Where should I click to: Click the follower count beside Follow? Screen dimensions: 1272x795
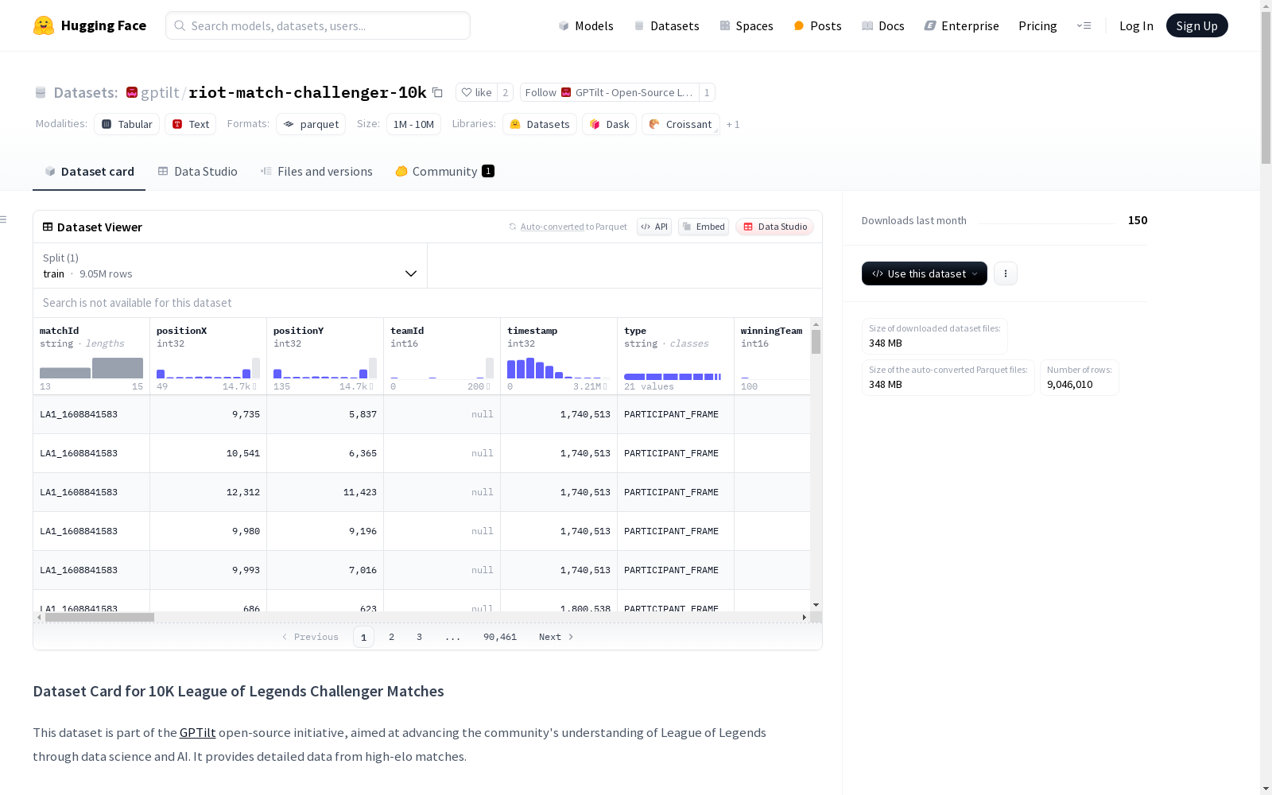pos(707,92)
